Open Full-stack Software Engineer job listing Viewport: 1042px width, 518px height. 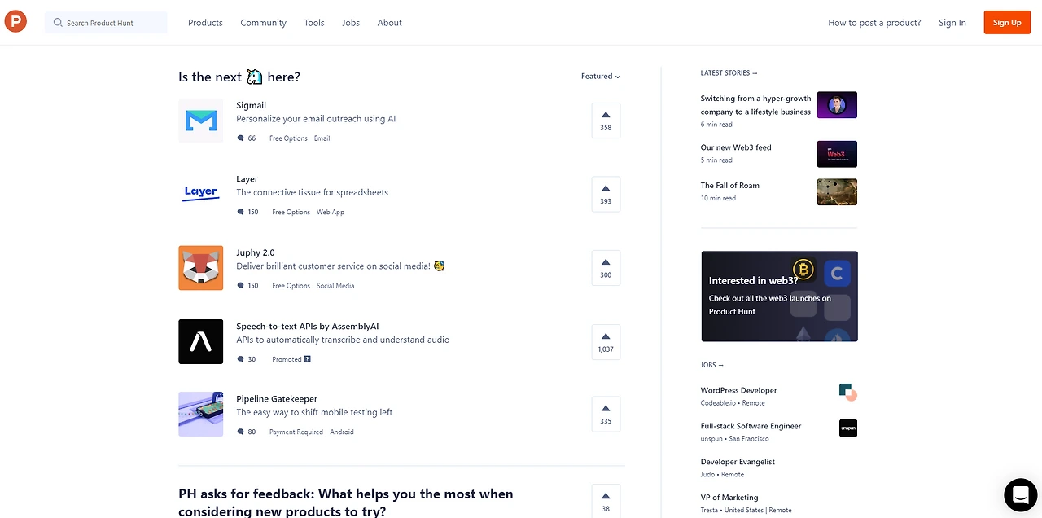(751, 426)
